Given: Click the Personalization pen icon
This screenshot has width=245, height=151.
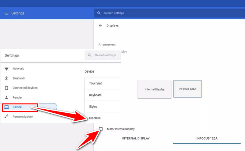Looking at the screenshot, I should point(6,117).
